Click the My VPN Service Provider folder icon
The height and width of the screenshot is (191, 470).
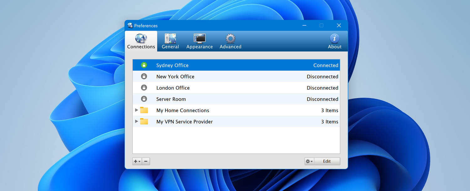[x=144, y=121]
